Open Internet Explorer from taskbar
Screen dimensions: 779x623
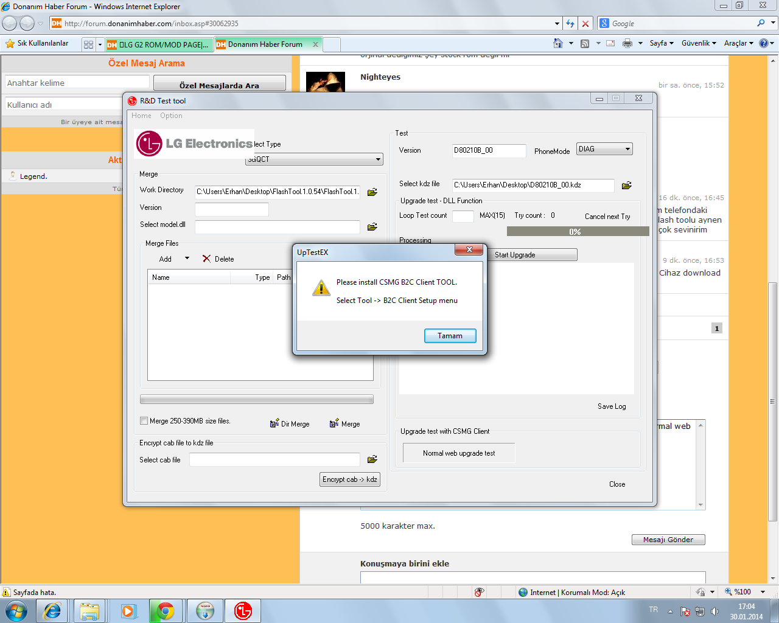(x=52, y=611)
